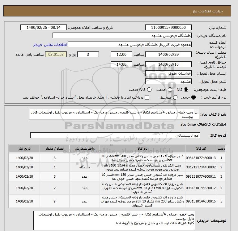
Task: Tick the Islamic treasury bonds payment checkbox
Action: point(147,97)
